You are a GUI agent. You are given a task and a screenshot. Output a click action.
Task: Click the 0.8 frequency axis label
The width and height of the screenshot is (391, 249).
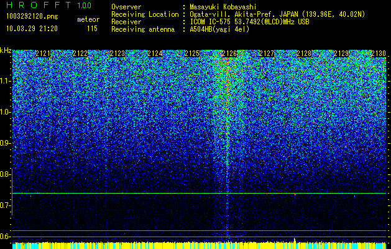click(x=4, y=174)
